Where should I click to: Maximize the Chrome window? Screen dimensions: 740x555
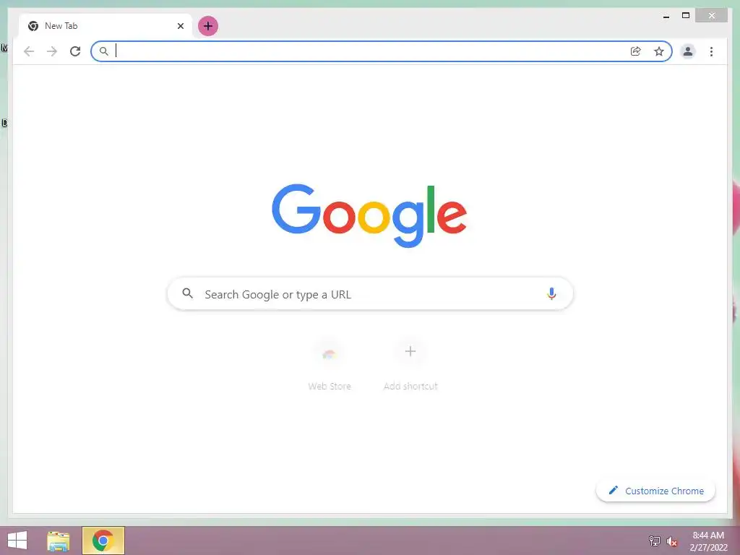686,16
